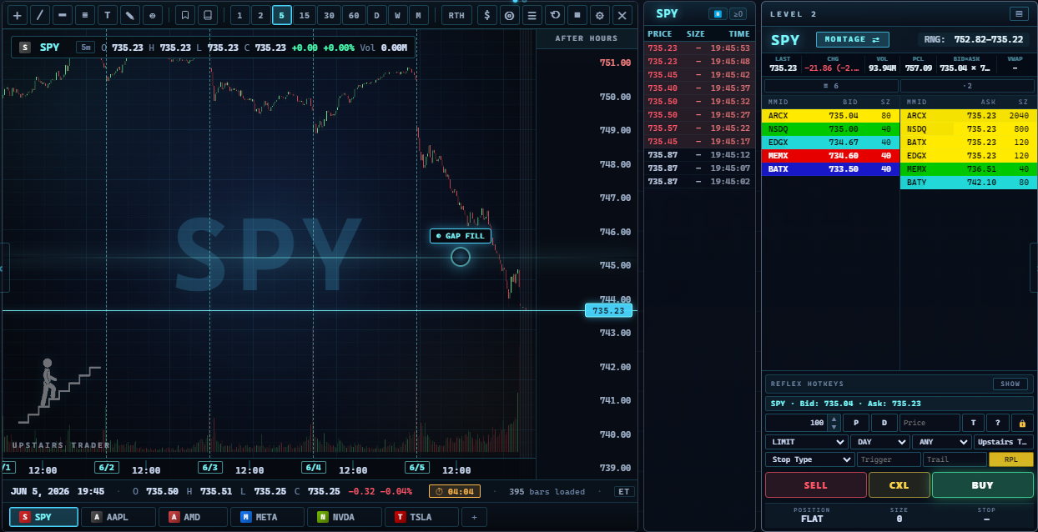Viewport: 1038px width, 532px height.
Task: Toggle the padlock icon in order entry
Action: pyautogui.click(x=1022, y=423)
